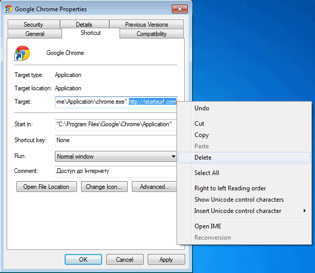This screenshot has height=273, width=315.
Task: Choose Open IME menu entry
Action: point(244,226)
